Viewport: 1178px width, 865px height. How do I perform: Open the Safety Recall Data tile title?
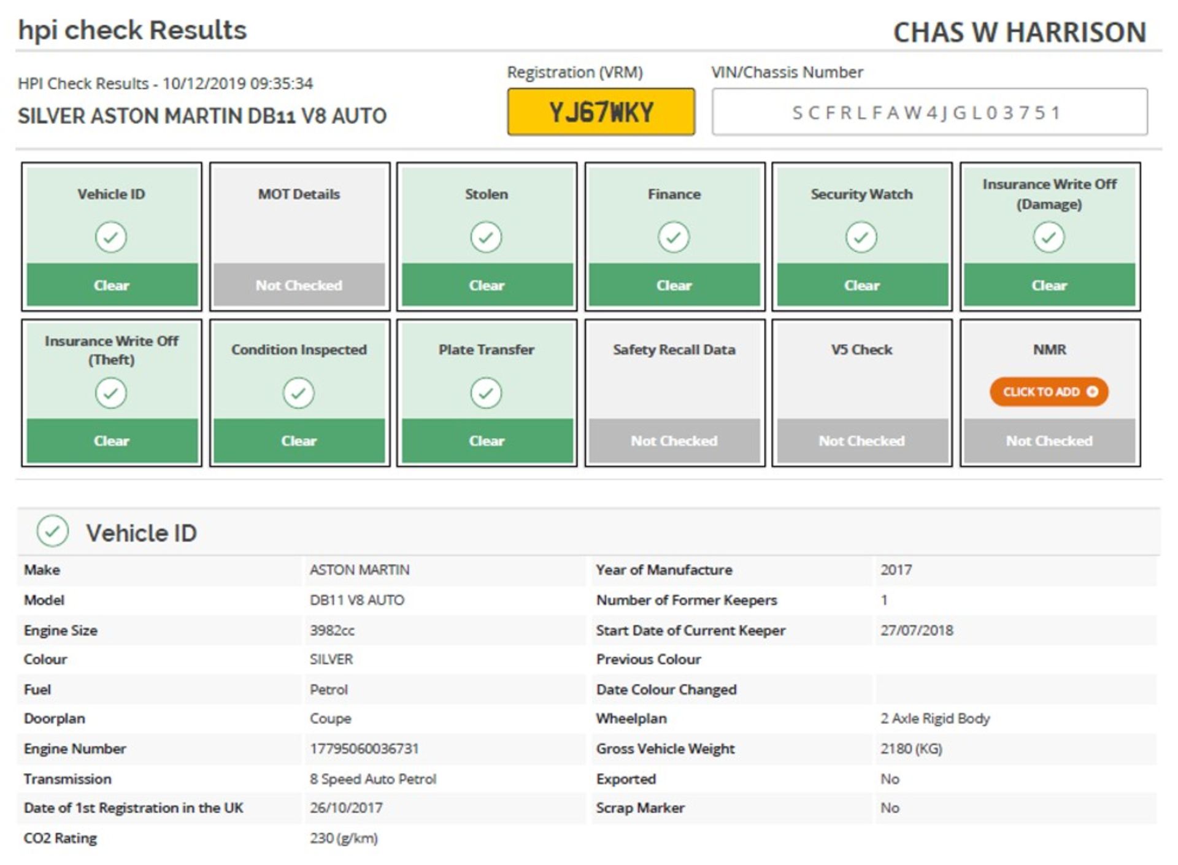(674, 350)
